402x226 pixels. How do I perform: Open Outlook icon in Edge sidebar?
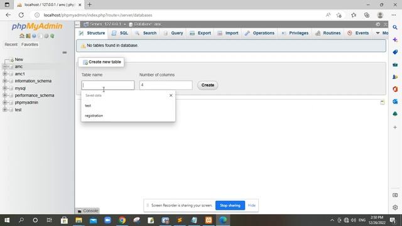(x=395, y=102)
